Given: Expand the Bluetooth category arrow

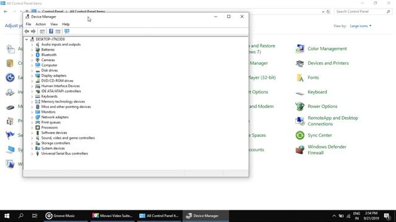Looking at the screenshot, I should pos(32,55).
